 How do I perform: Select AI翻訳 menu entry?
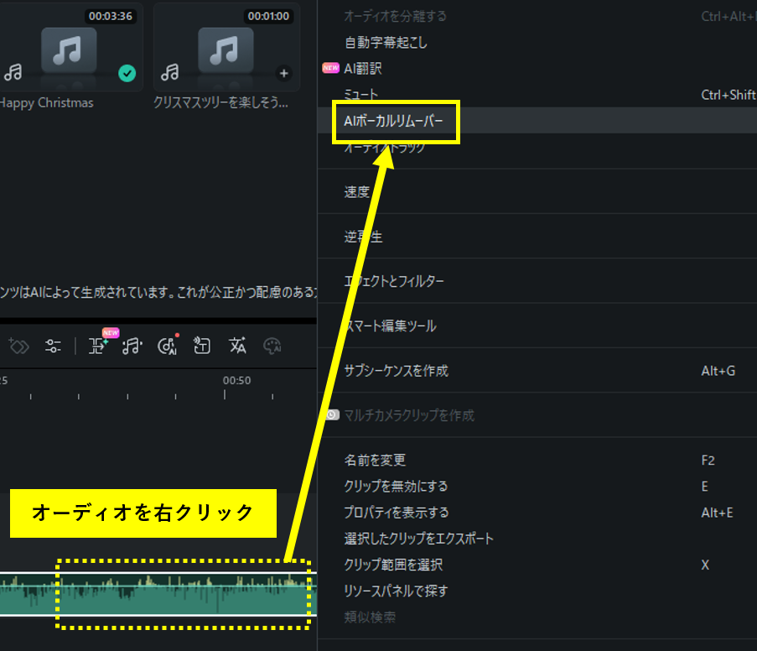[362, 69]
